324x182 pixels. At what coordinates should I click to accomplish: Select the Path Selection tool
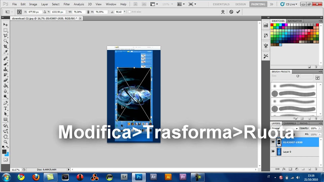pyautogui.click(x=6, y=114)
